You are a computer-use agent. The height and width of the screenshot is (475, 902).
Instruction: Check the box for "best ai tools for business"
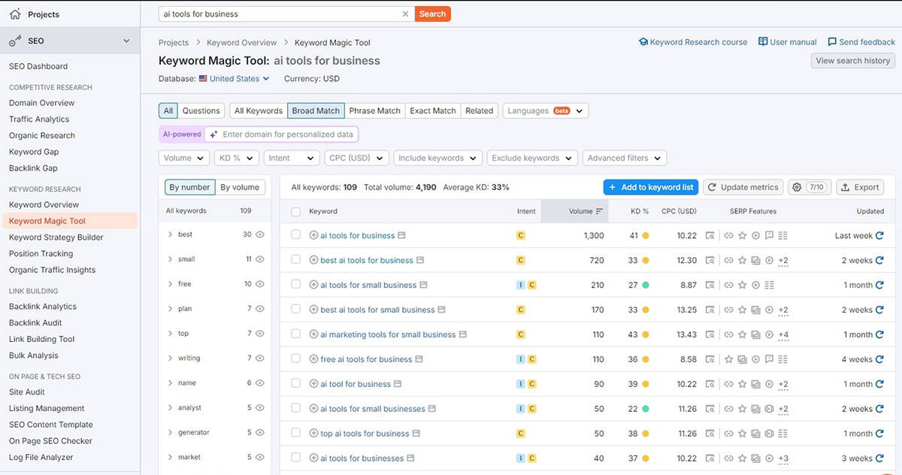click(x=296, y=260)
